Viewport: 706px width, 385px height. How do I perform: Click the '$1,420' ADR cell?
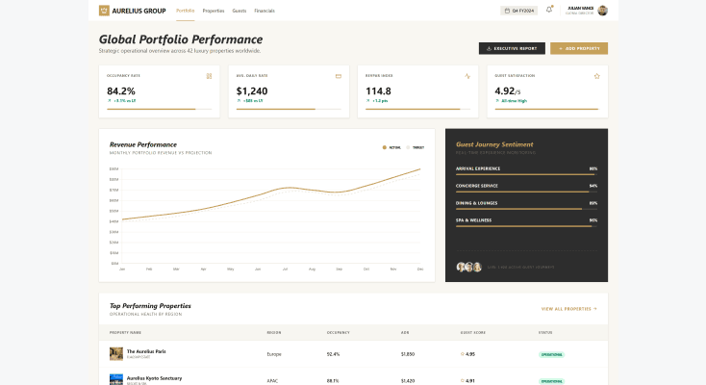coord(408,381)
